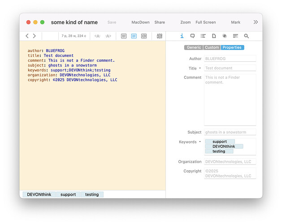Click inside the Comment text area
This screenshot has height=224, width=282.
point(230,100)
